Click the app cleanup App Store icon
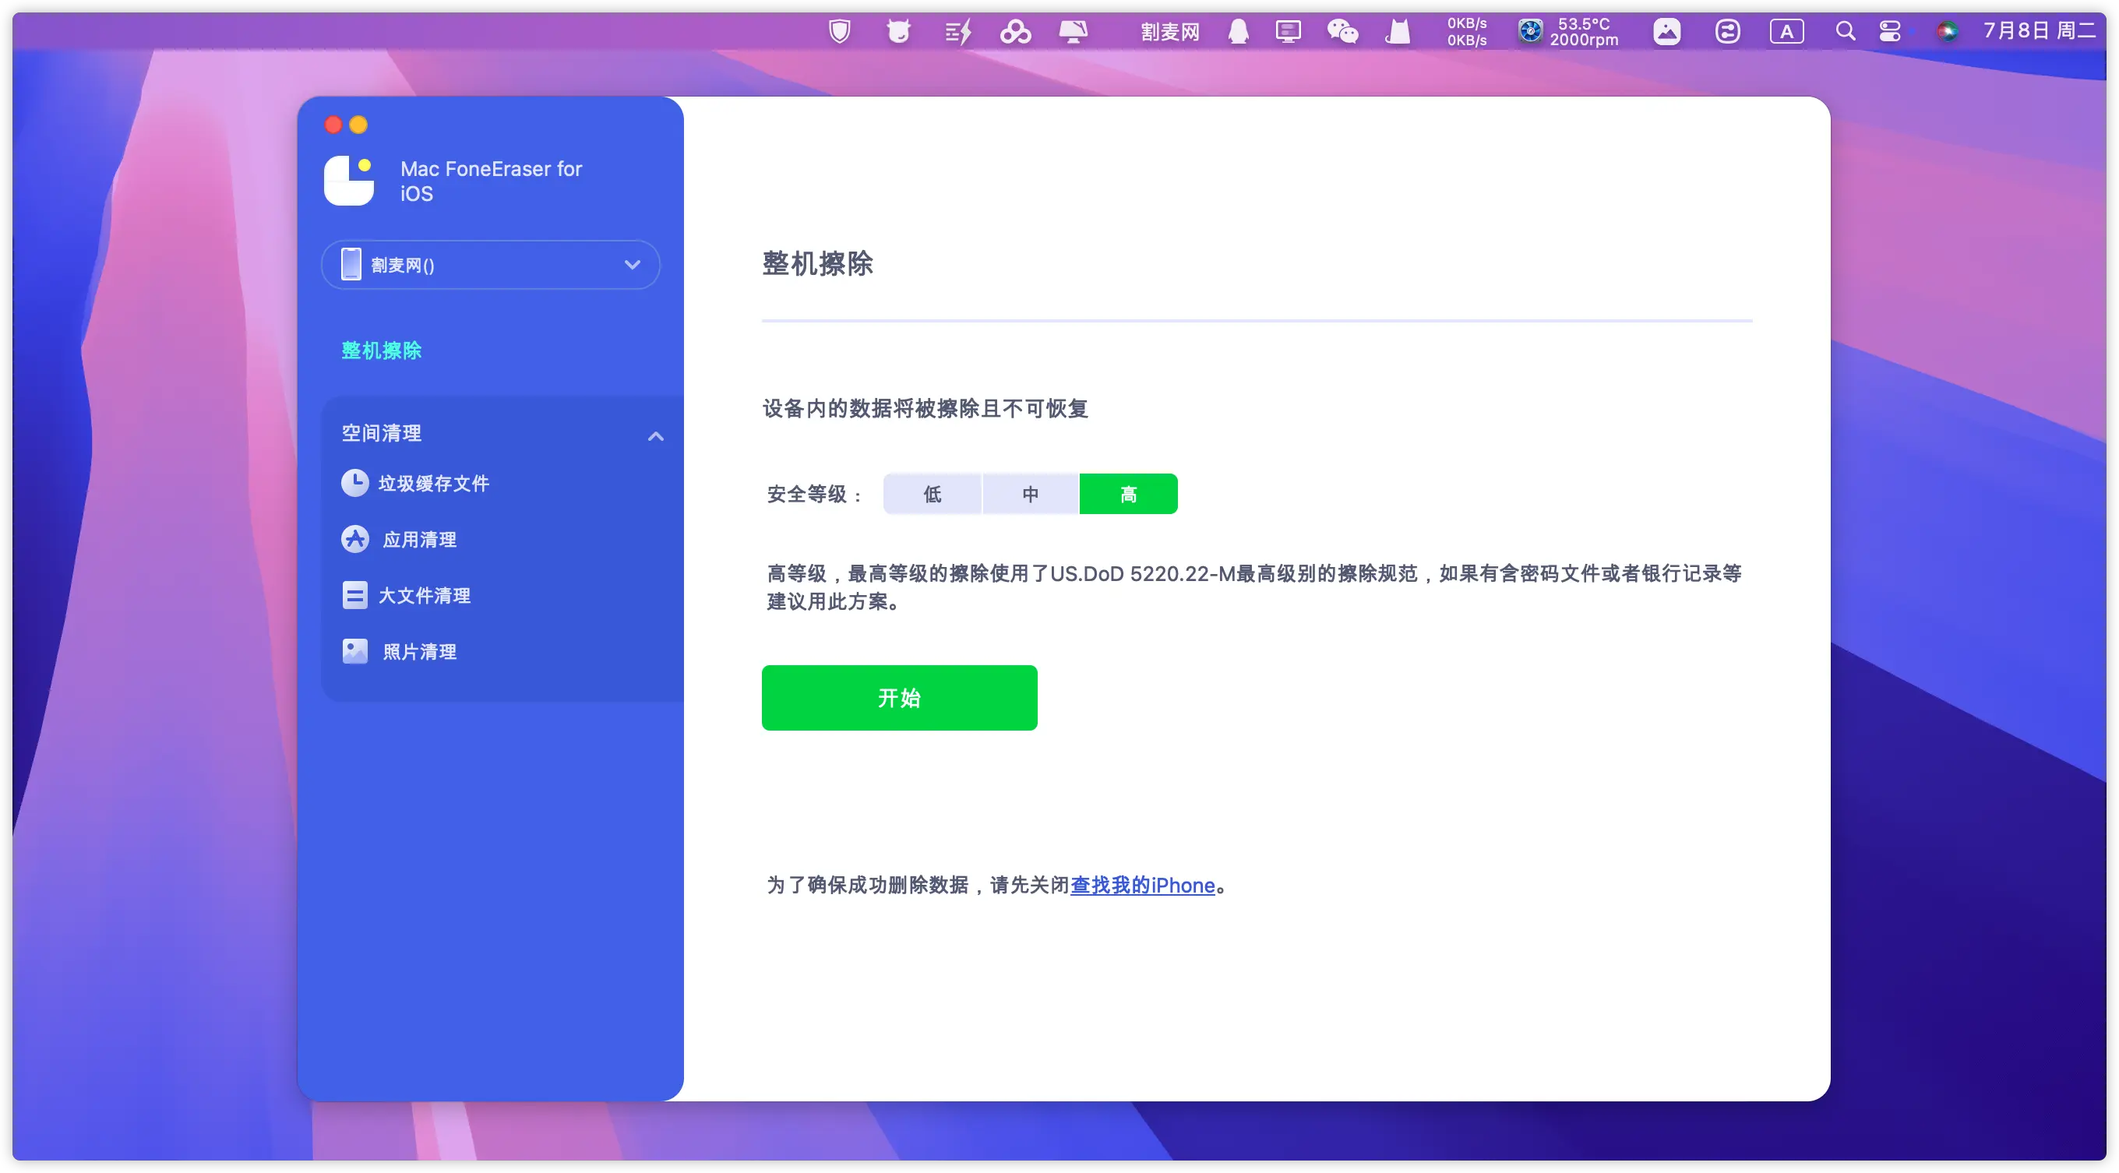Image resolution: width=2119 pixels, height=1173 pixels. [x=354, y=539]
